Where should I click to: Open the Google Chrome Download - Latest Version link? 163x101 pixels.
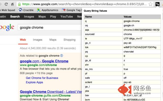pos(51,92)
